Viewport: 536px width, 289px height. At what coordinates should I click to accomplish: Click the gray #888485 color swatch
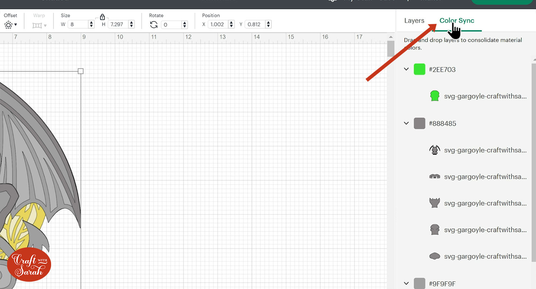[x=420, y=123]
